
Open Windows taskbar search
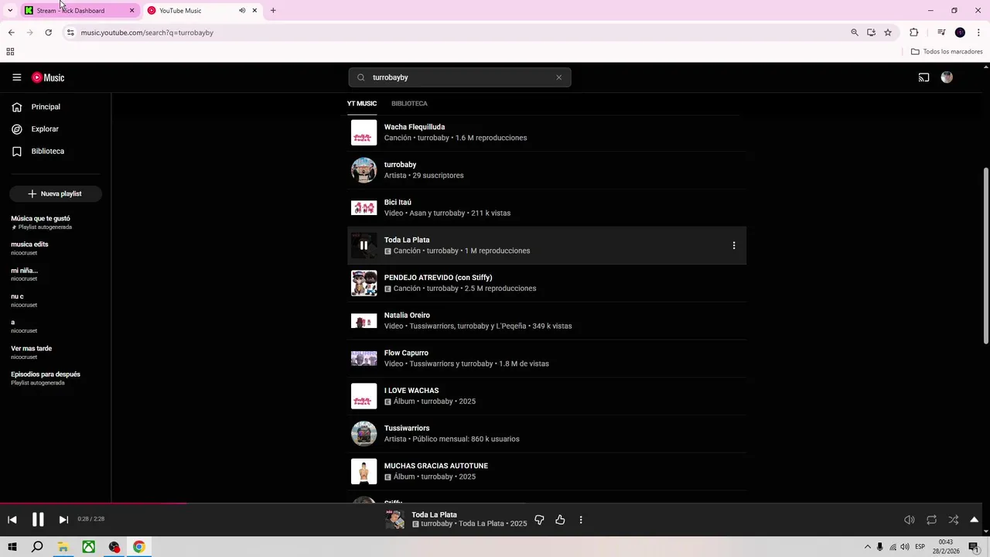click(37, 547)
